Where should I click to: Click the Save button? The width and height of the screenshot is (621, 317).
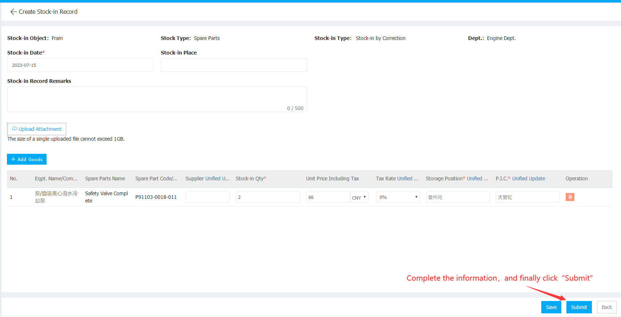[x=551, y=307]
